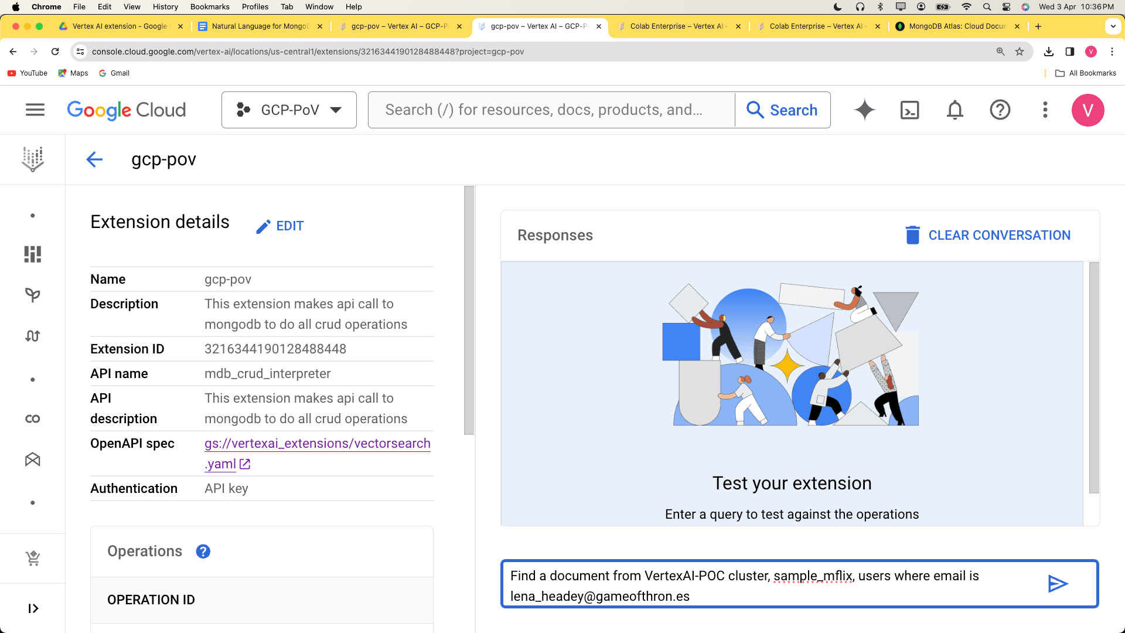Click the help question mark icon

pos(1000,109)
